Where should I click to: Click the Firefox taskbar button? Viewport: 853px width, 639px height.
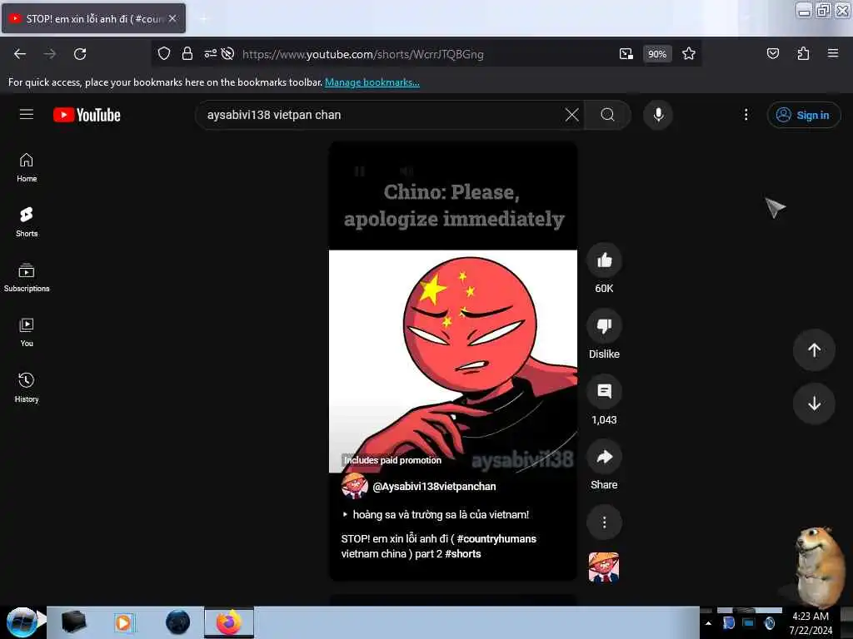pyautogui.click(x=229, y=622)
